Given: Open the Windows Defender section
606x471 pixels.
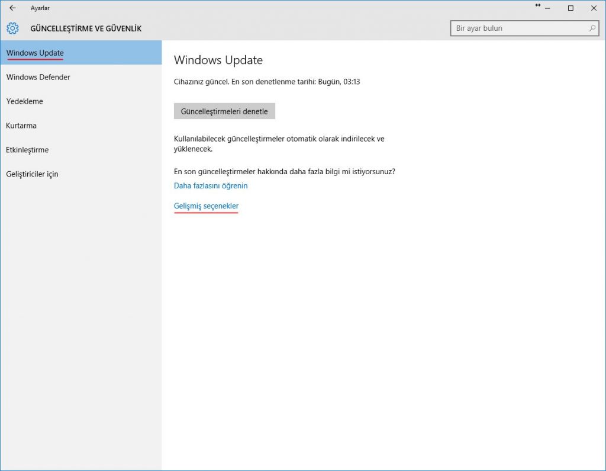Looking at the screenshot, I should click(38, 77).
